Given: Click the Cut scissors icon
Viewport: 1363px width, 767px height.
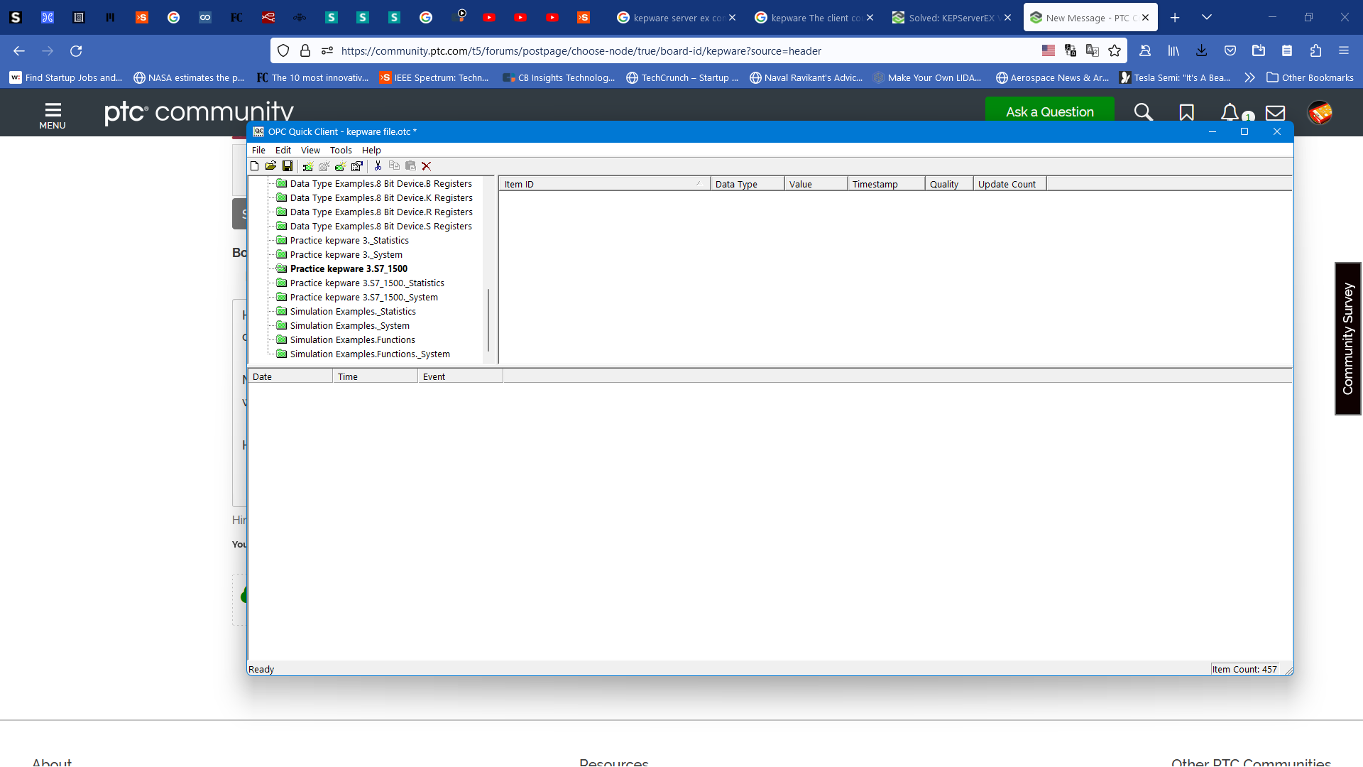Looking at the screenshot, I should (378, 166).
